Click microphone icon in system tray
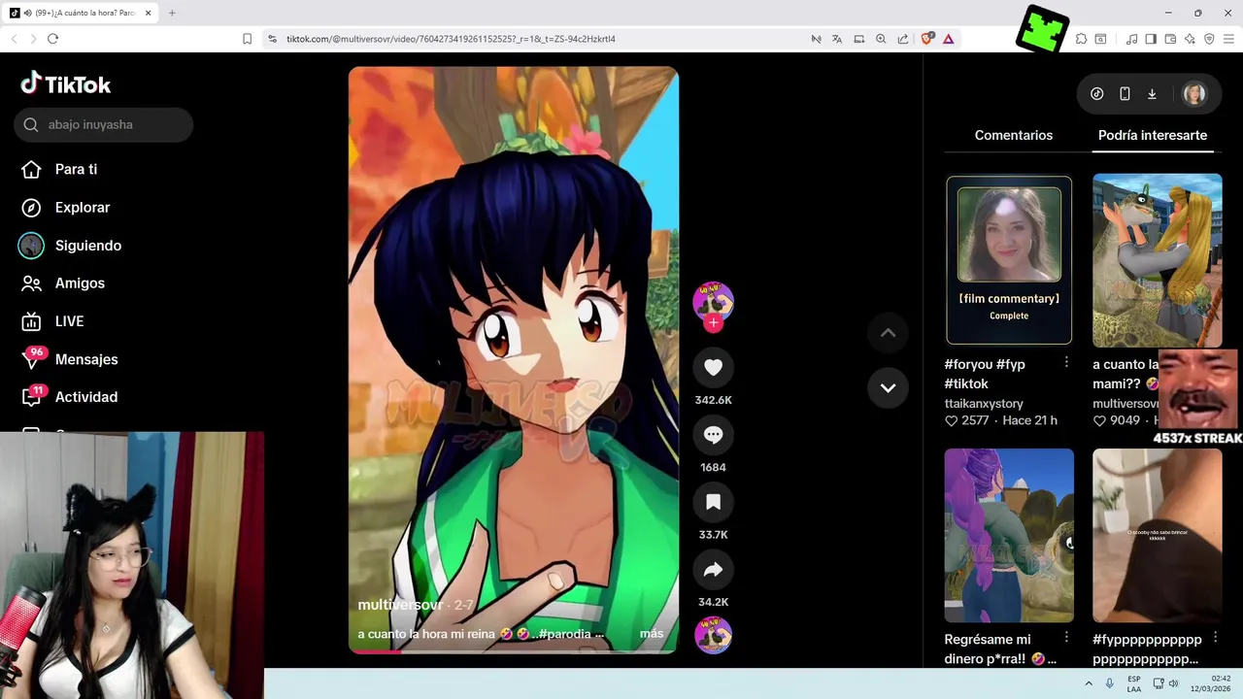This screenshot has height=699, width=1243. click(x=1109, y=683)
